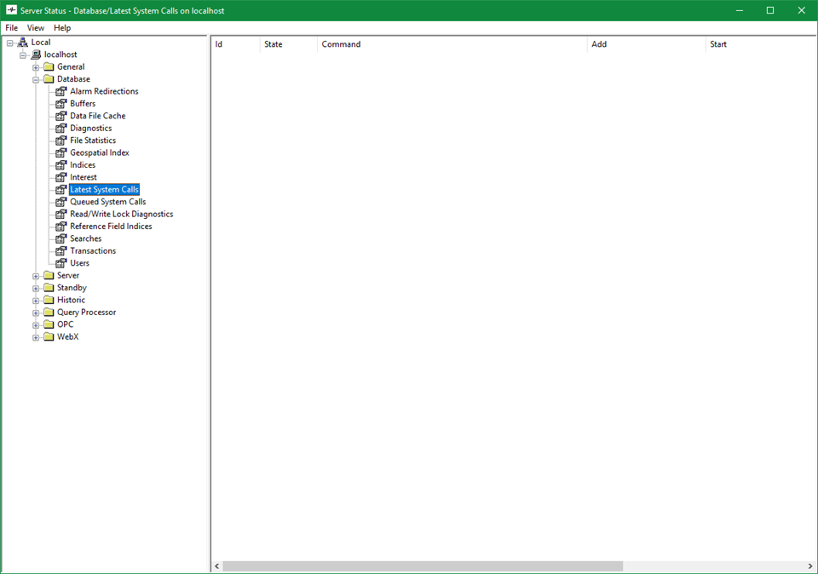Click the Transactions item icon
Screen dimensions: 818x574
(61, 251)
